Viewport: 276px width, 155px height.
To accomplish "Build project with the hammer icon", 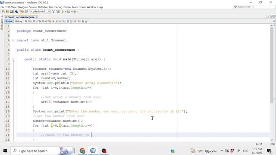I will [53, 12].
